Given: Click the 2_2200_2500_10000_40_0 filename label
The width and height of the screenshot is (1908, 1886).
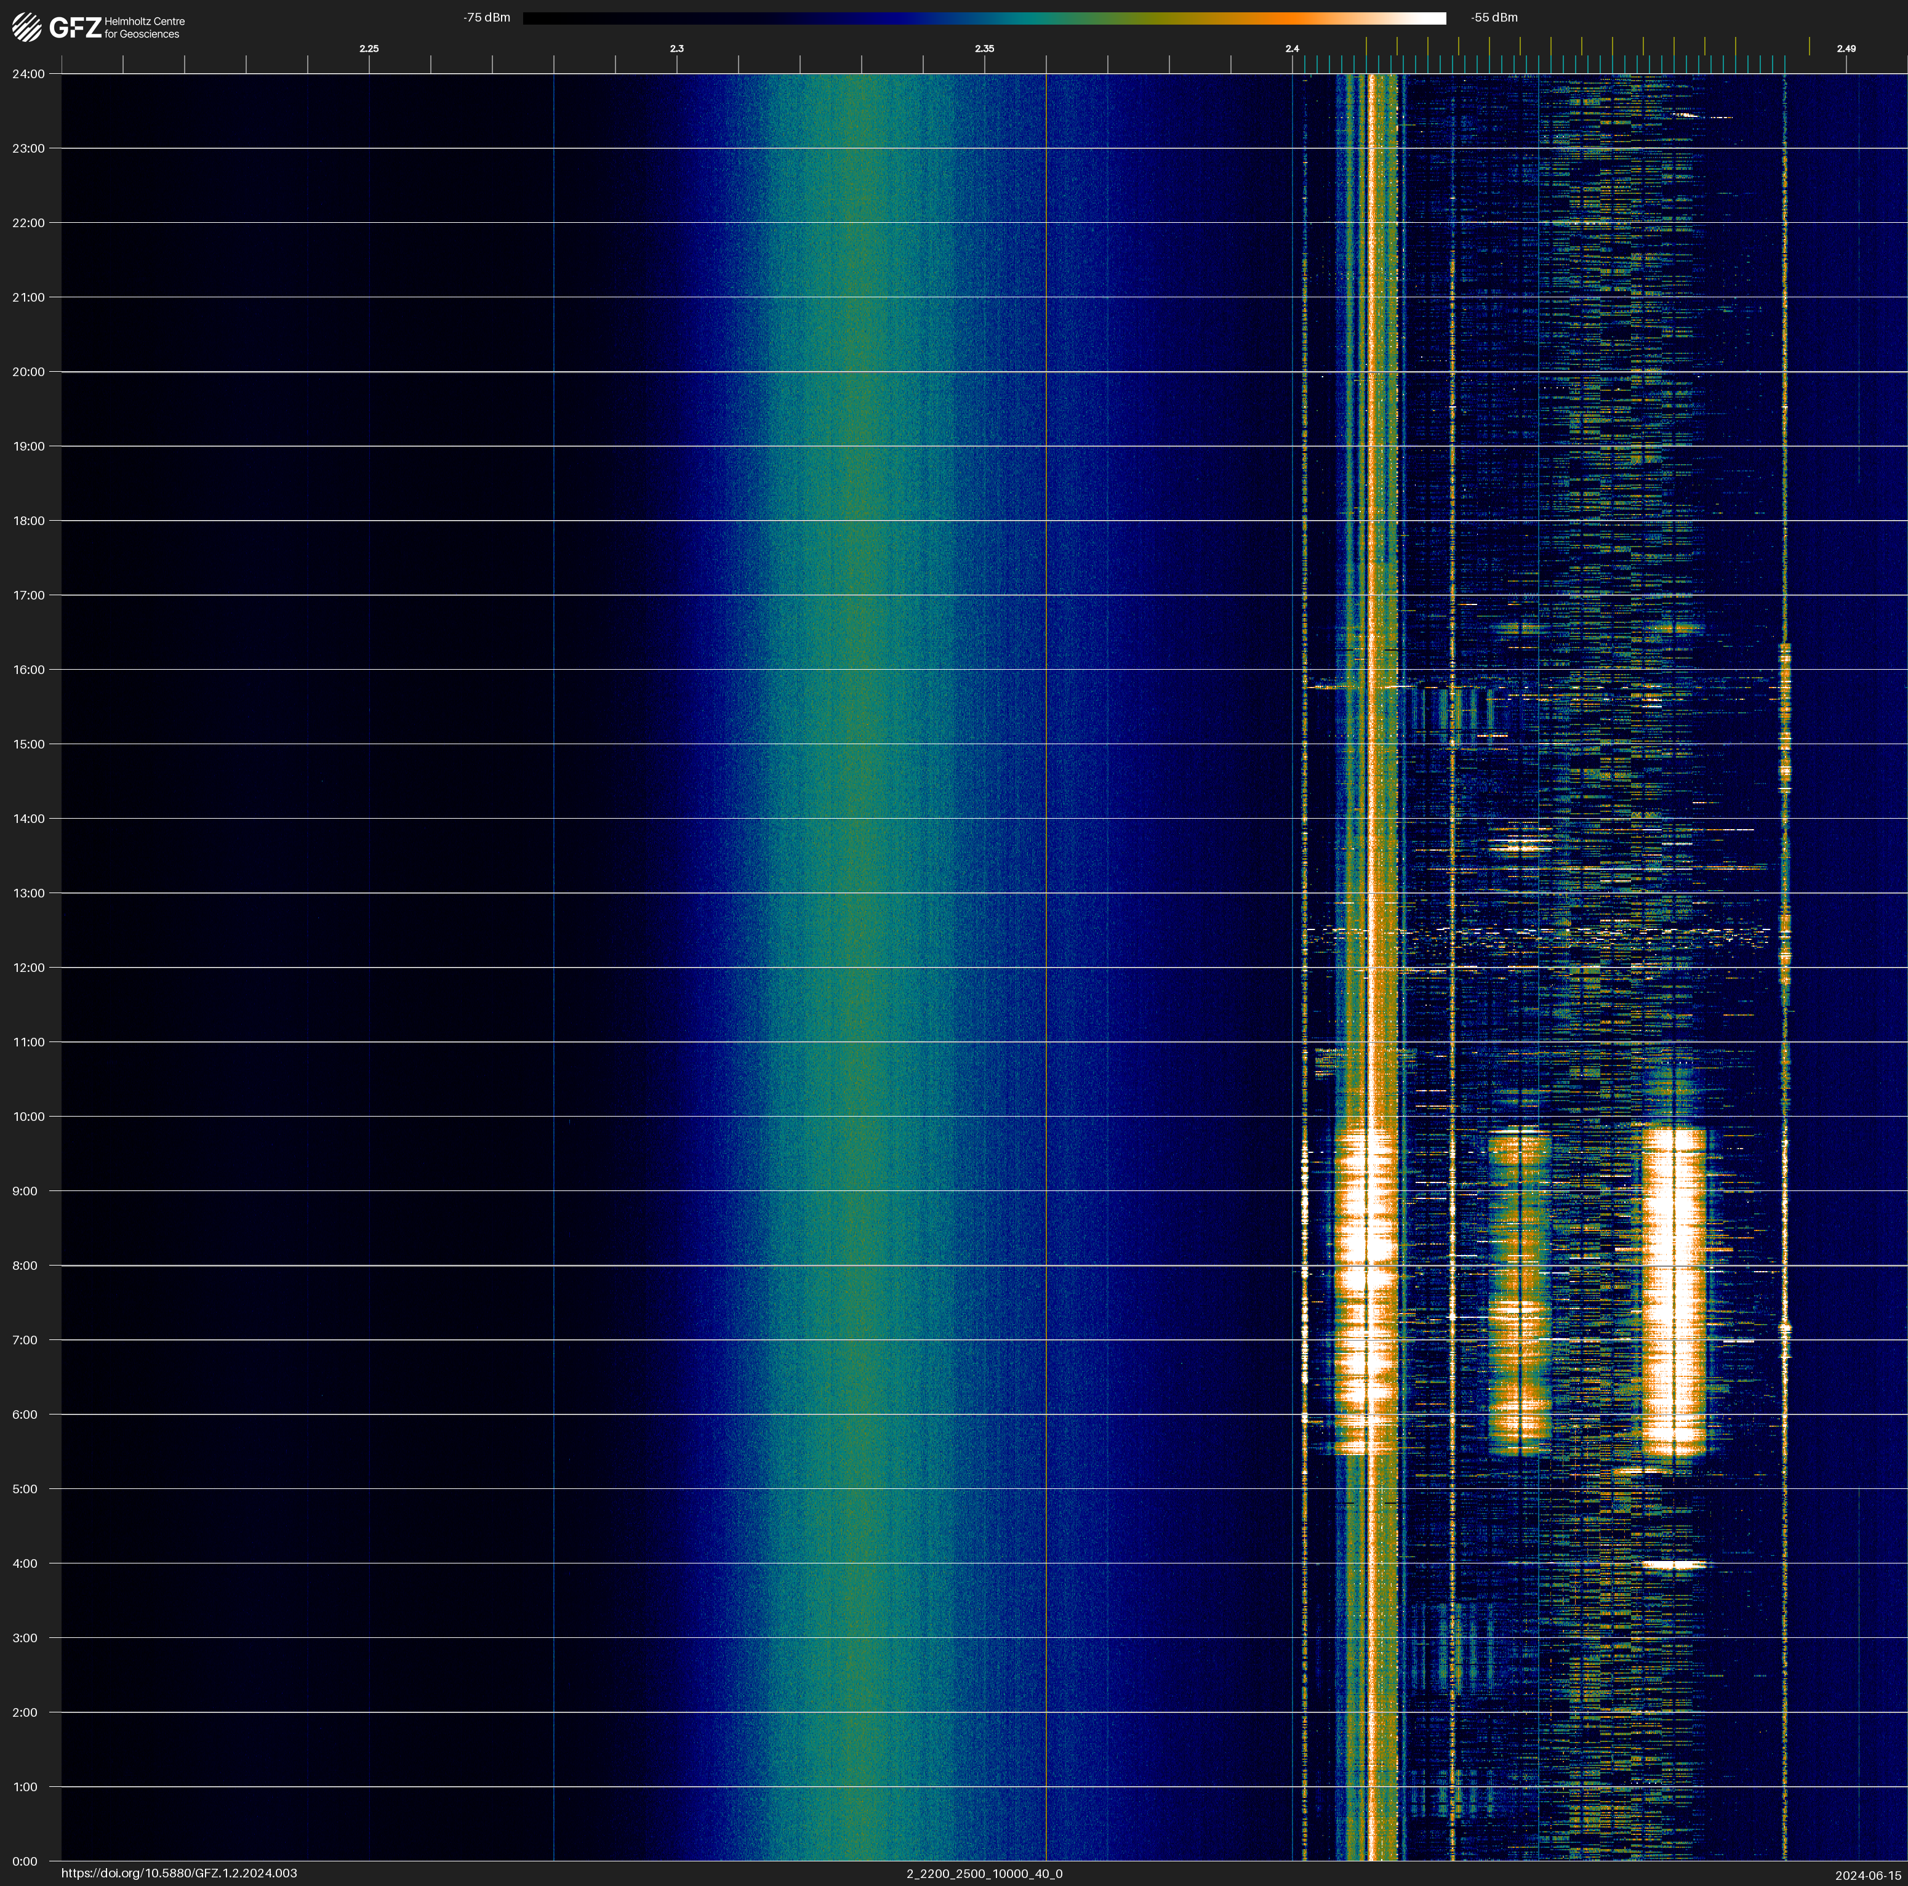Looking at the screenshot, I should 984,1873.
